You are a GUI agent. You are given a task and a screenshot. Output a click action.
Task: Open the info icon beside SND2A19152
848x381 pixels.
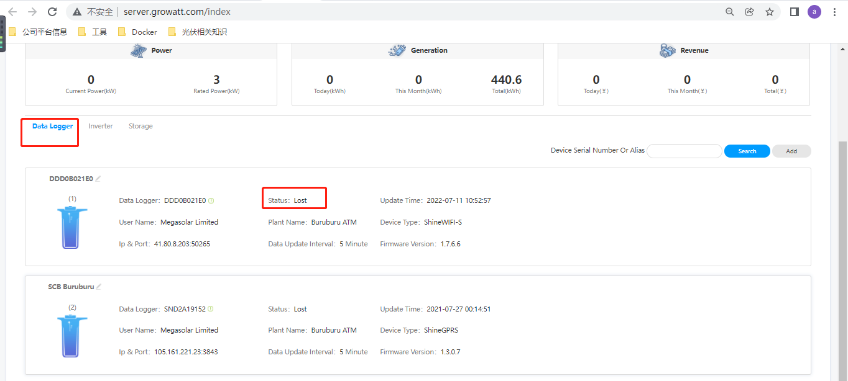(210, 308)
